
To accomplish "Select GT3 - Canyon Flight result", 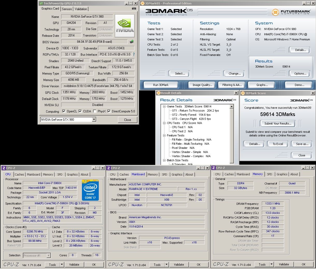I will 191,119.
